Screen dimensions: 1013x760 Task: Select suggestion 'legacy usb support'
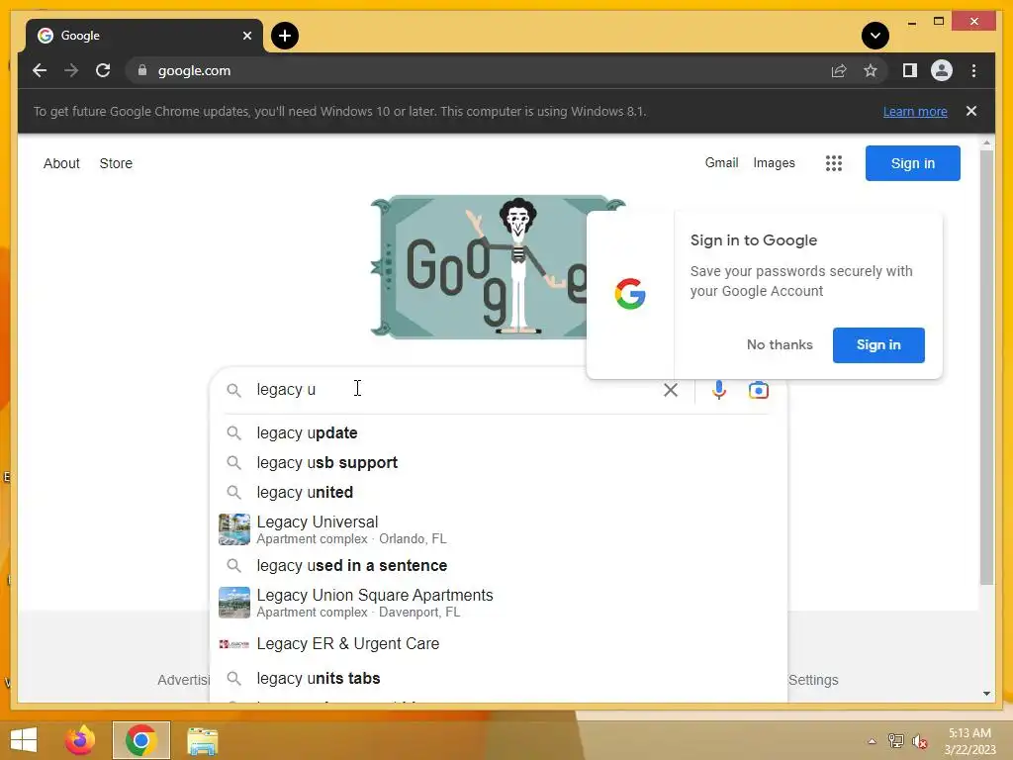pos(499,463)
